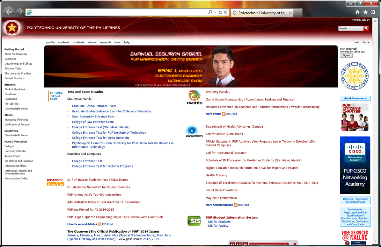Click the page scrollbar down arrow
Screen dimensions: 381x247
point(375,241)
